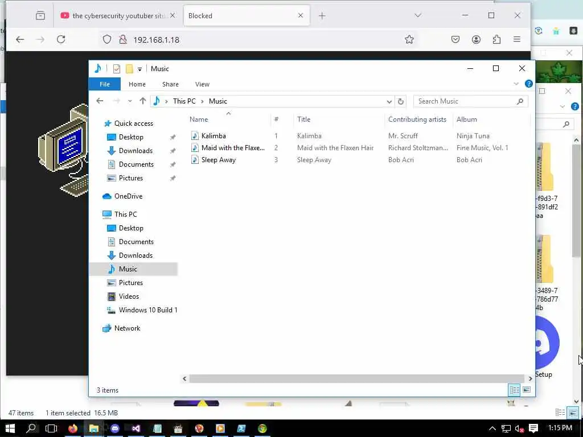
Task: Switch to large thumbnails view icon
Action: (x=527, y=389)
